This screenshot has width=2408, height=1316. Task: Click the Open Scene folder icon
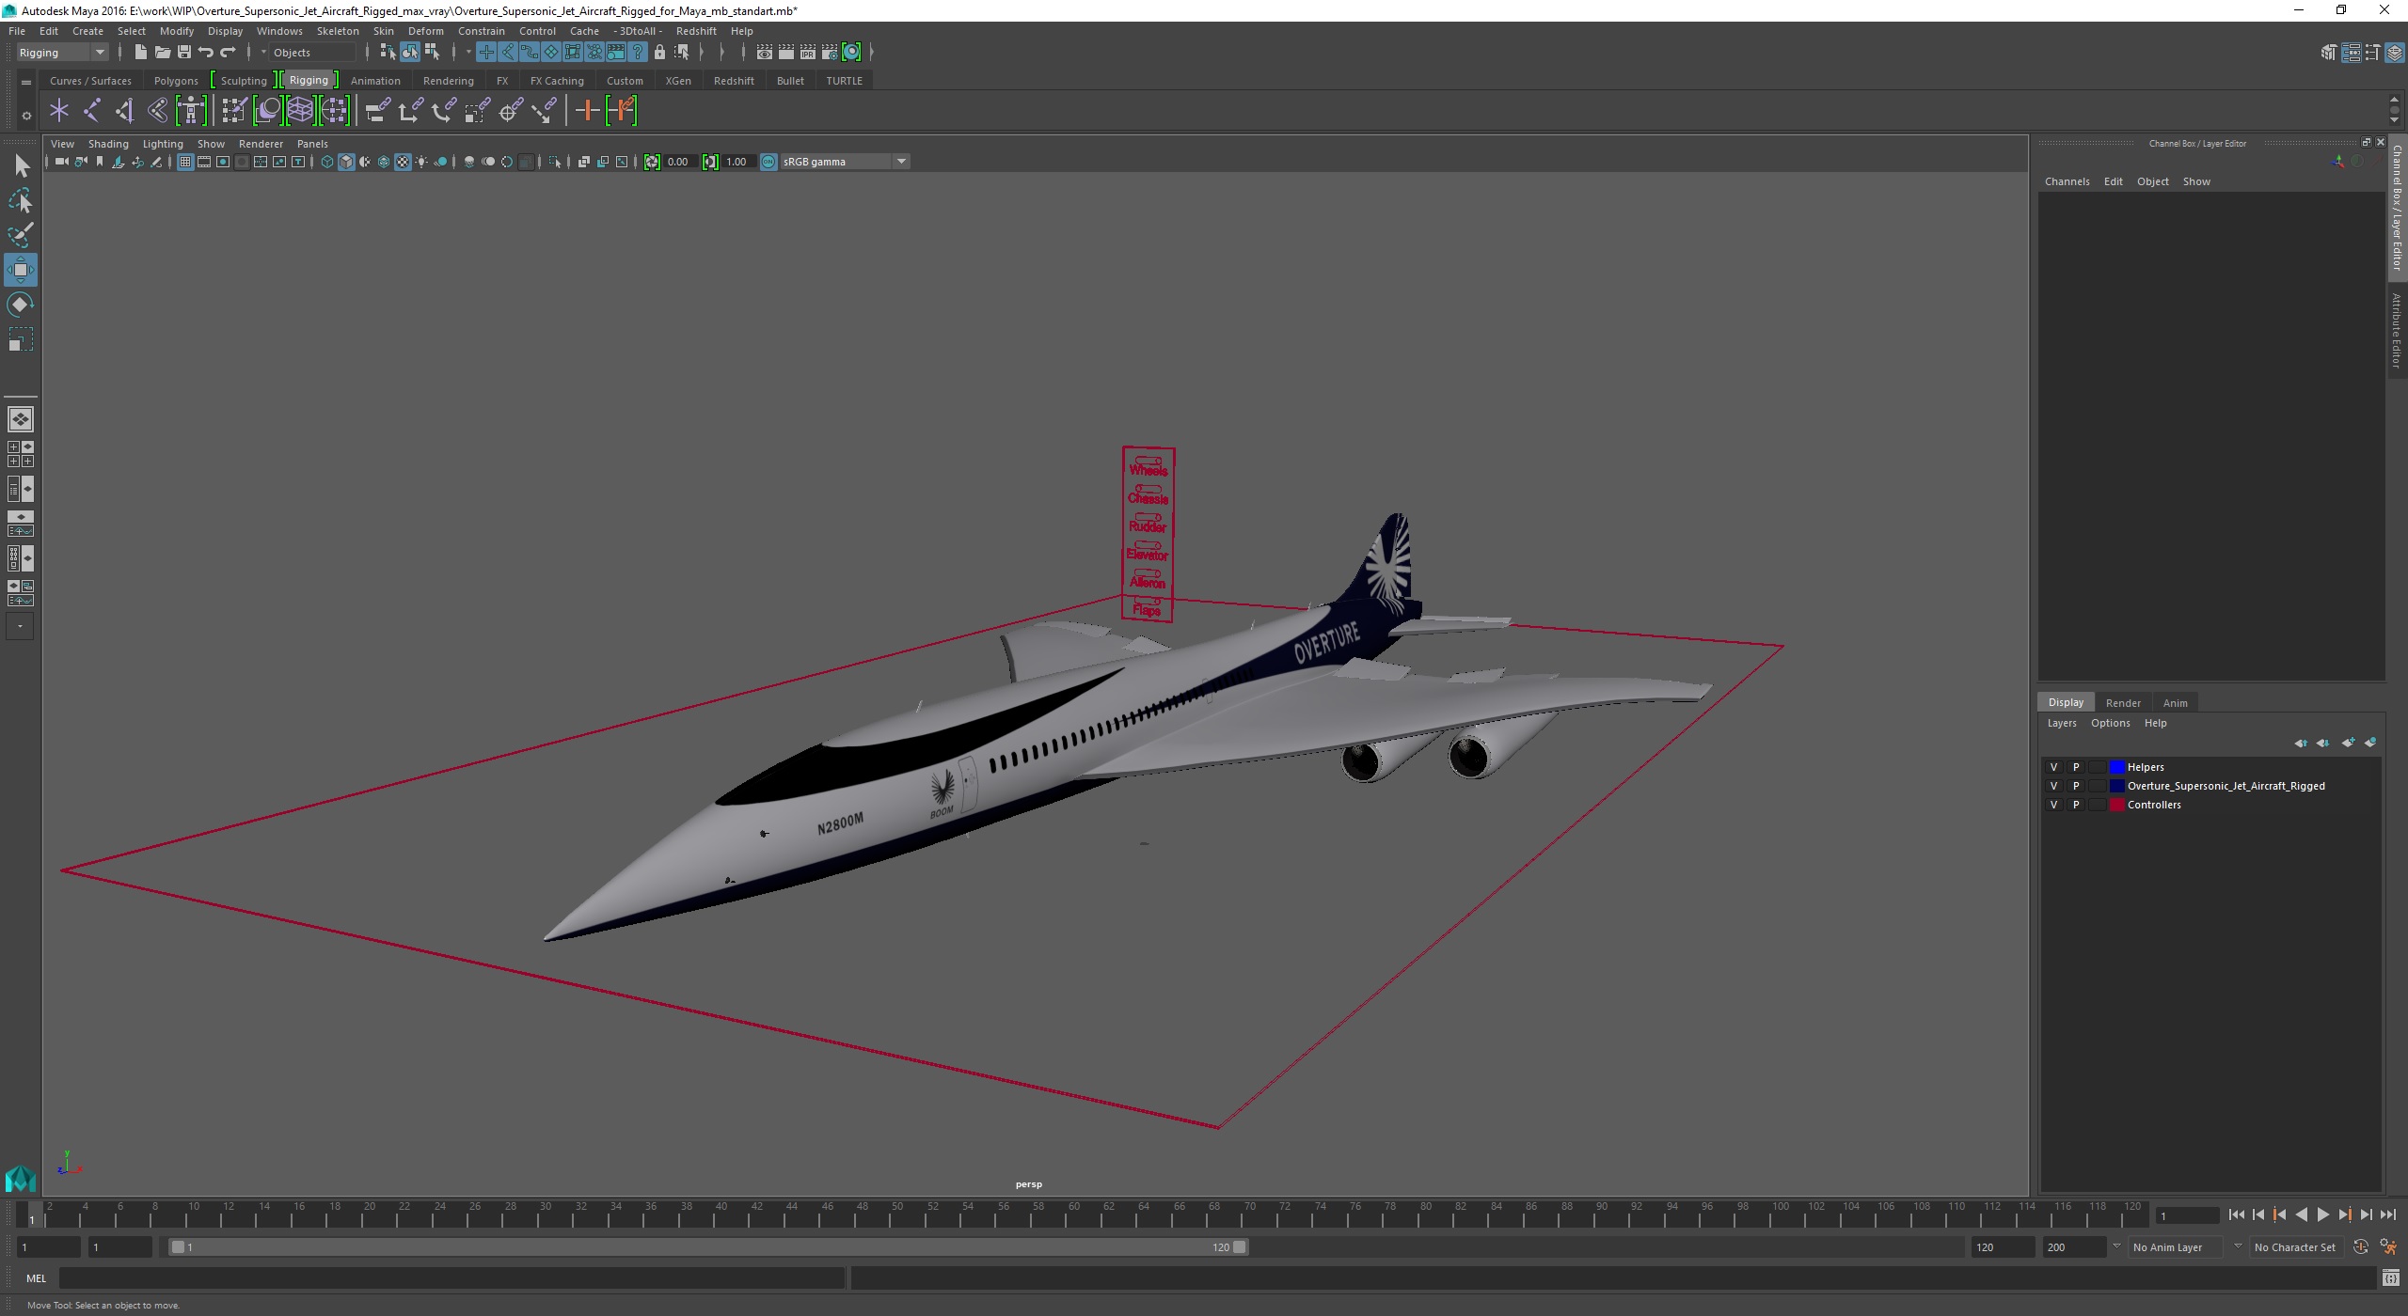(162, 53)
